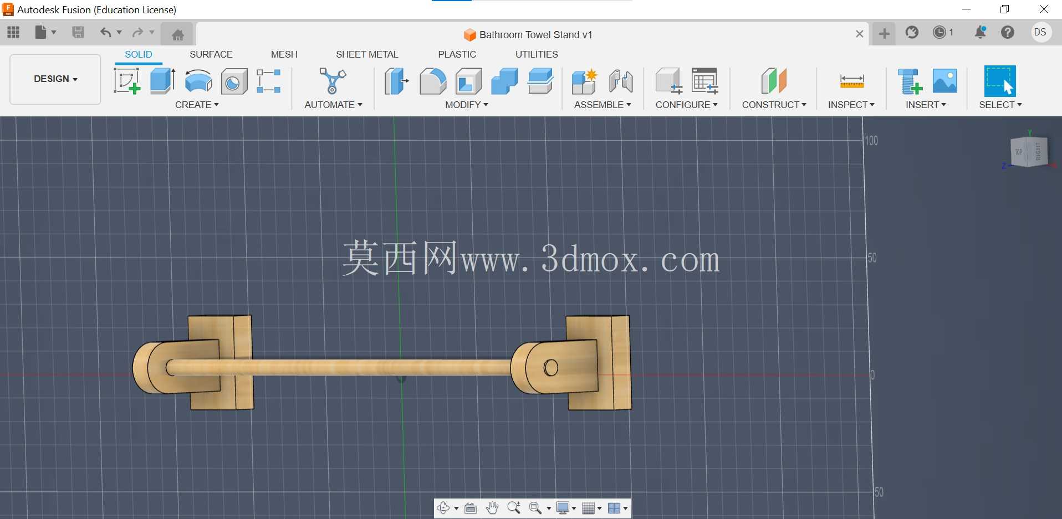Redo the last undone action
This screenshot has width=1062, height=519.
[x=137, y=33]
